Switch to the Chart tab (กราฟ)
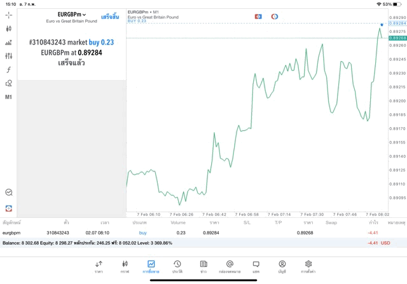This screenshot has height=284, width=407. 125,266
